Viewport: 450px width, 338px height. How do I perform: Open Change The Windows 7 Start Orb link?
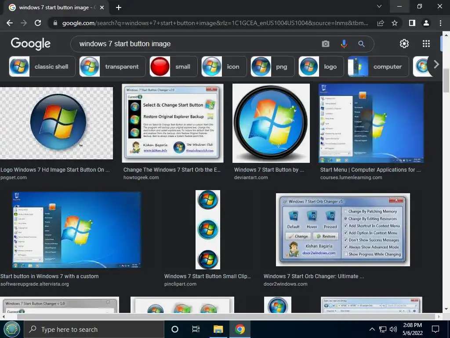[172, 169]
